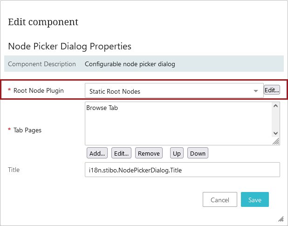The image size is (288, 226).
Task: Click the dialog's bottom-right resize grip
Action: tap(281, 219)
